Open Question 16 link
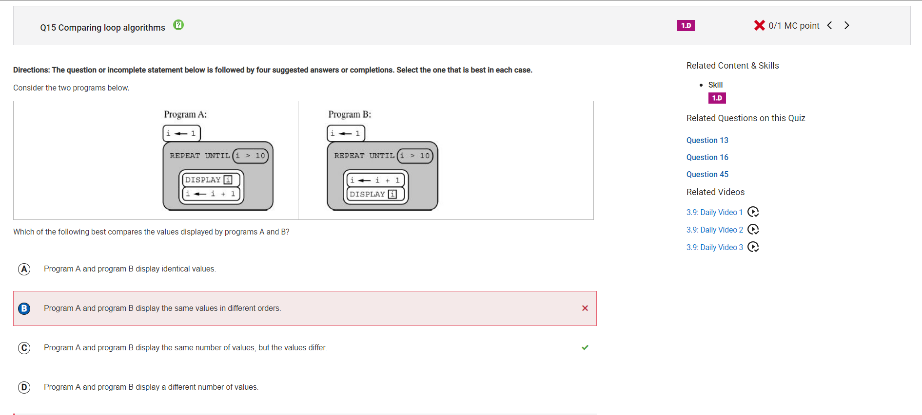The image size is (922, 415). pos(707,157)
